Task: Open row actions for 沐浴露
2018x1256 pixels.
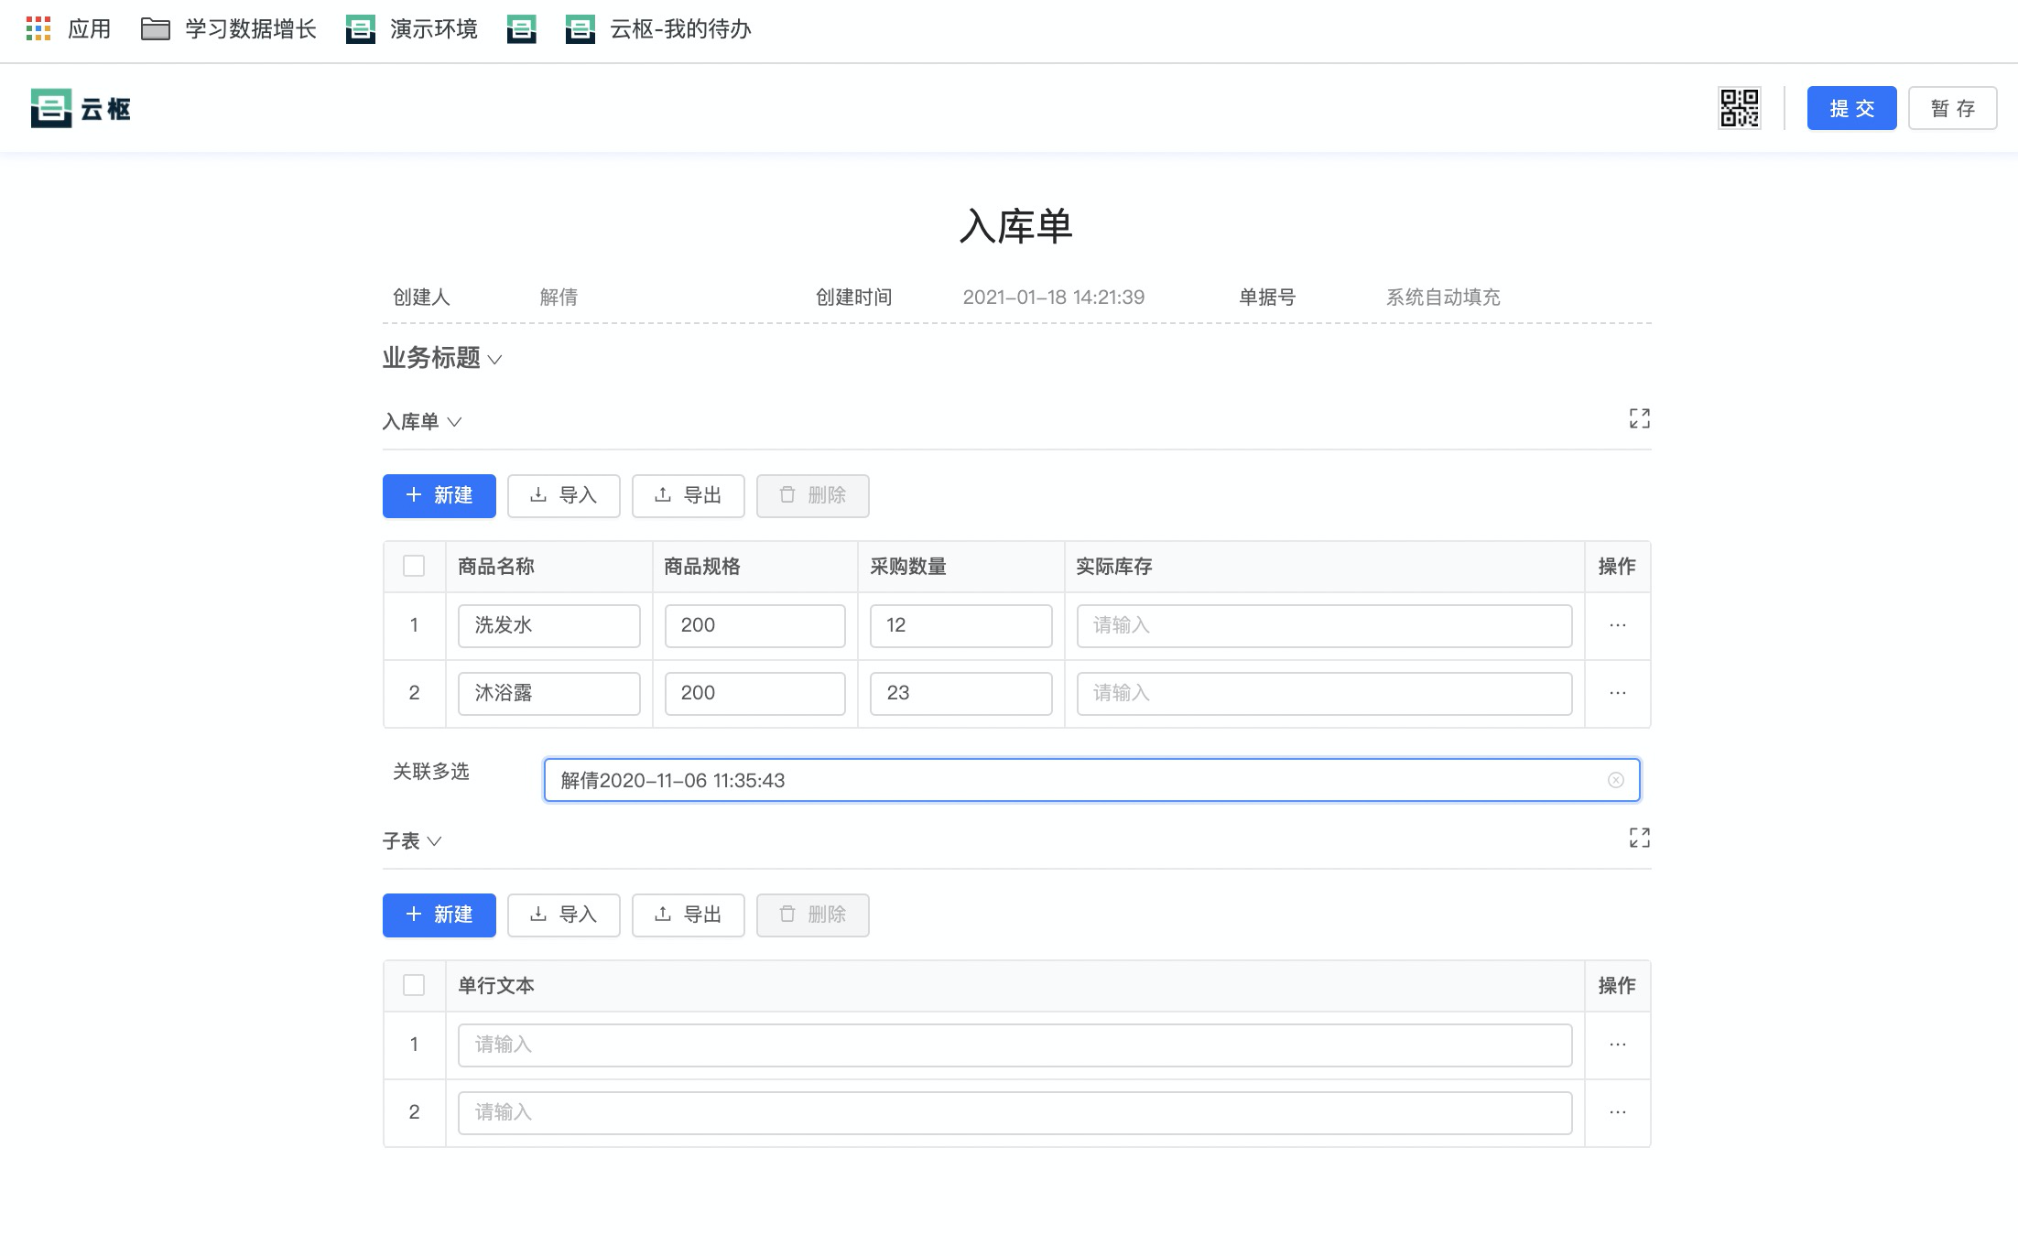Action: pos(1618,693)
